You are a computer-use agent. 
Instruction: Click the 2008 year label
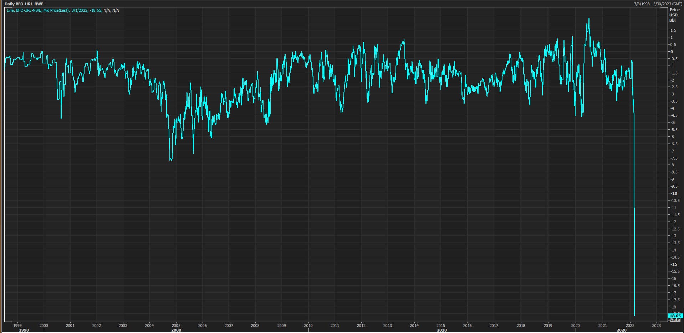(x=255, y=326)
